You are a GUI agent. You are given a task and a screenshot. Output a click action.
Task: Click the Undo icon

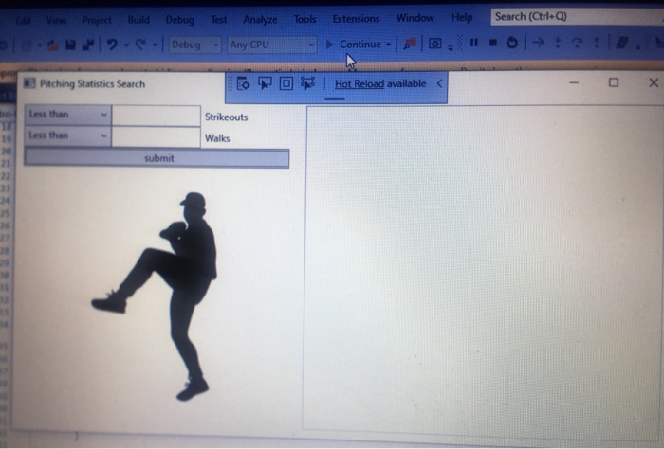(x=112, y=45)
